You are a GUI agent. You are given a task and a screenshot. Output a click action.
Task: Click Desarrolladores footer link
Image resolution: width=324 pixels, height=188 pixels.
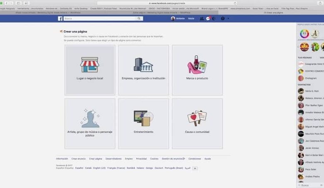(x=113, y=159)
